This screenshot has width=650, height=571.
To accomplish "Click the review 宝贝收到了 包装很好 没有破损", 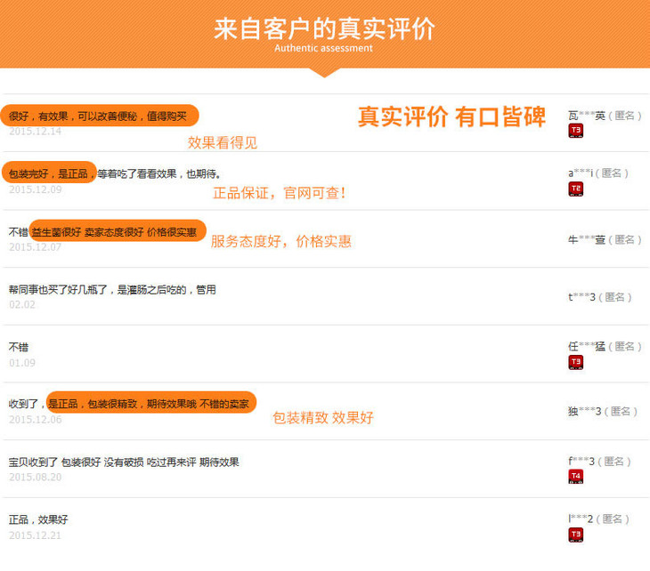I will (124, 462).
